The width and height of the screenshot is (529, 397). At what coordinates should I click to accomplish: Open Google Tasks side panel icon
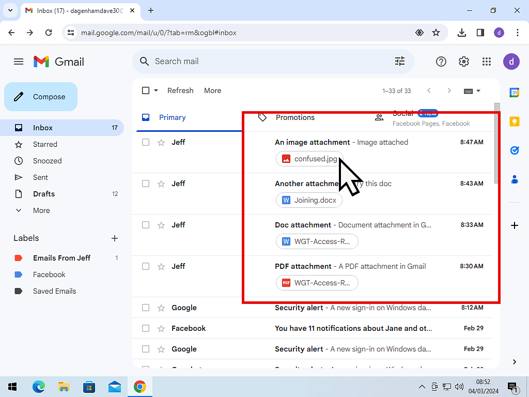[514, 150]
